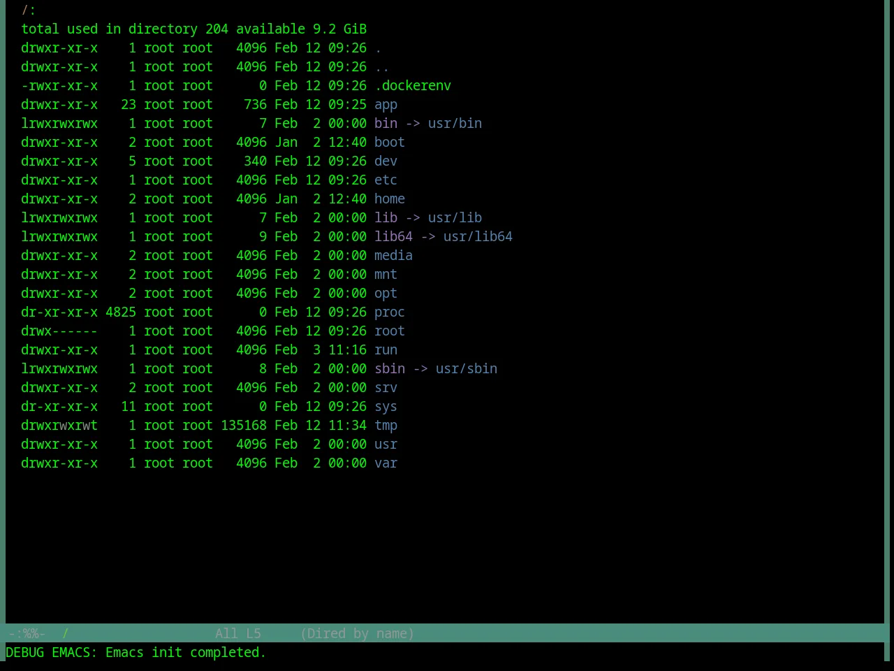Image resolution: width=894 pixels, height=671 pixels.
Task: Open the opt directory entry
Action: click(x=386, y=294)
